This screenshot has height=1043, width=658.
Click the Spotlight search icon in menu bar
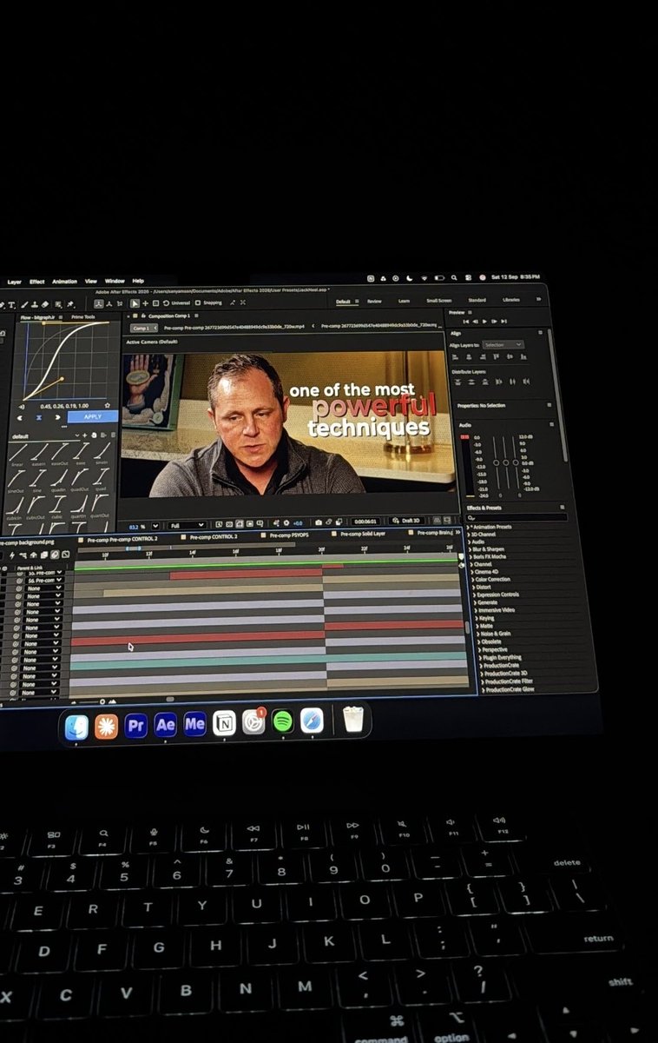click(454, 277)
